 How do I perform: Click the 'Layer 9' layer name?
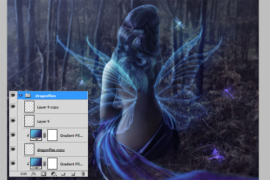click(x=43, y=121)
